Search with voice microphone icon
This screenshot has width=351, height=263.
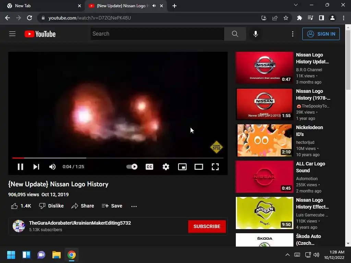(x=256, y=34)
